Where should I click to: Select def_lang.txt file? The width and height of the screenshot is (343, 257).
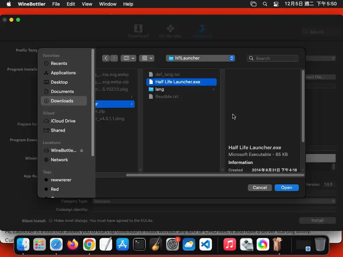[x=181, y=75]
